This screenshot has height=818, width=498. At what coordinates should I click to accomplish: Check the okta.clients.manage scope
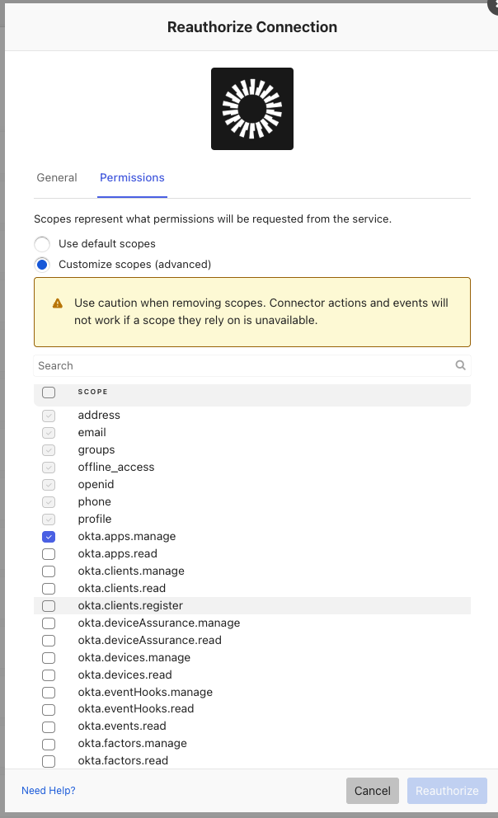pyautogui.click(x=49, y=571)
